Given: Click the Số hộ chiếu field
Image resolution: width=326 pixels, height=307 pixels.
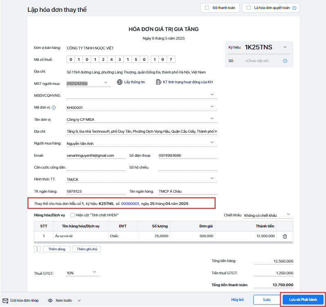Looking at the screenshot, I should 188,167.
